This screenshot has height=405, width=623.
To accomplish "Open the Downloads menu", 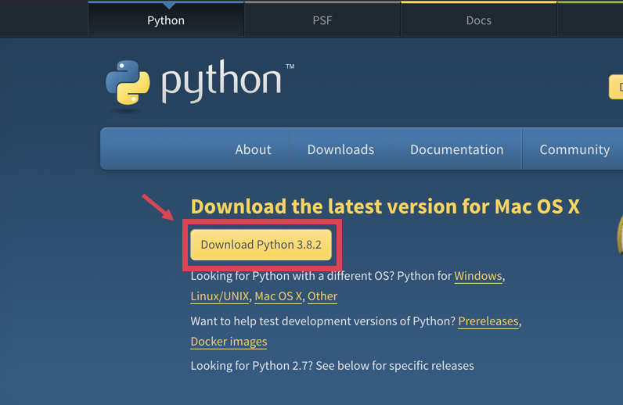I will tap(340, 149).
